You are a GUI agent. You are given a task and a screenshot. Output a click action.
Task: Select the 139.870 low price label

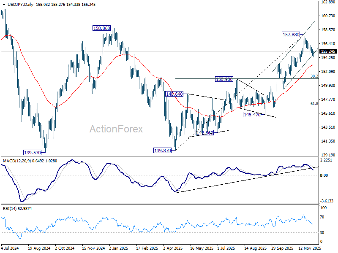click(x=163, y=151)
